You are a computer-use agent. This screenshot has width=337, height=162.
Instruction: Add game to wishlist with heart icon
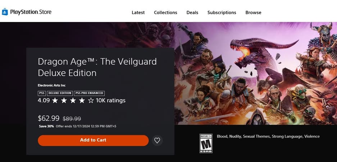pos(157,140)
